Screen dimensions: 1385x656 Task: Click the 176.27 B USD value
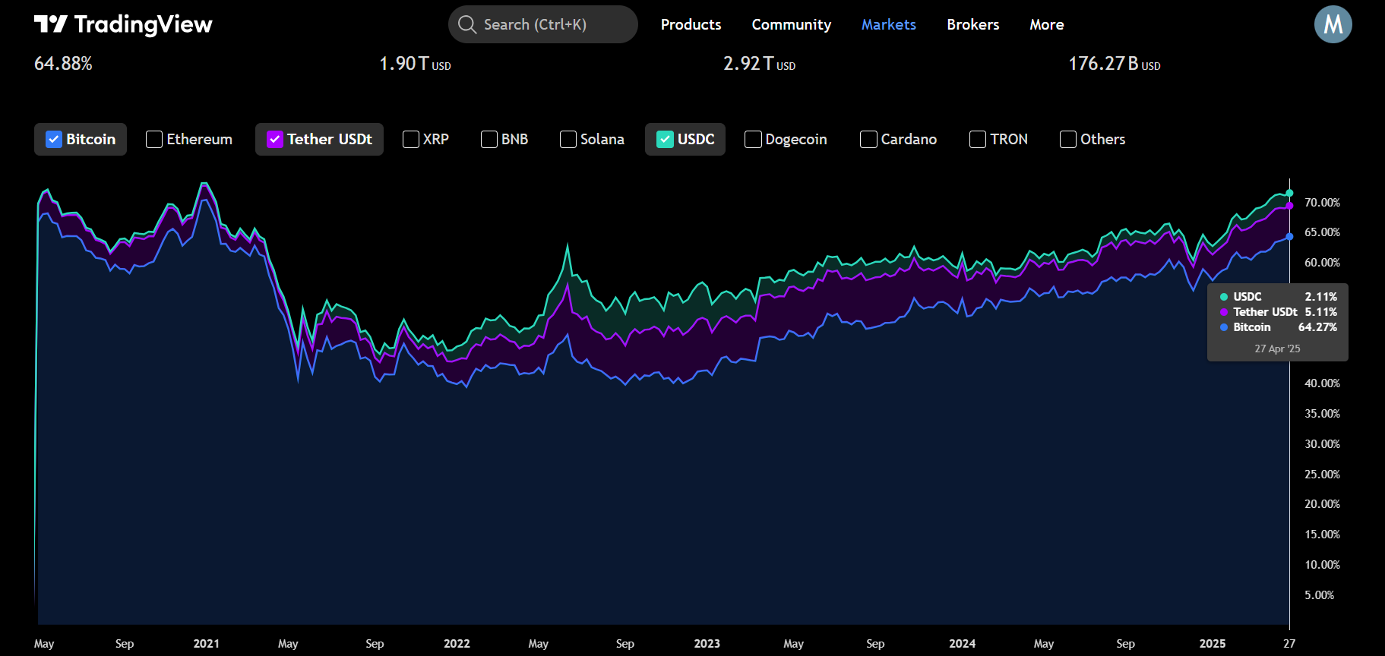point(1115,64)
